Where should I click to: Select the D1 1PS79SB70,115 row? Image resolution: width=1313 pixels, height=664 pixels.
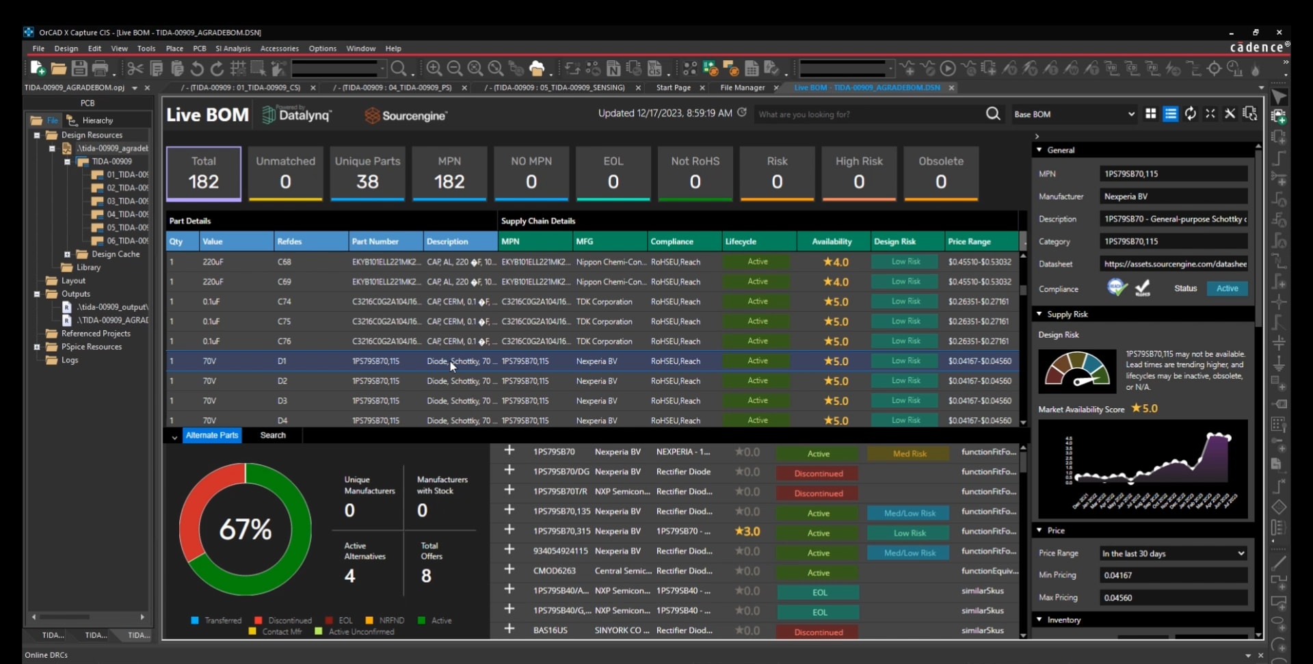[x=592, y=361]
